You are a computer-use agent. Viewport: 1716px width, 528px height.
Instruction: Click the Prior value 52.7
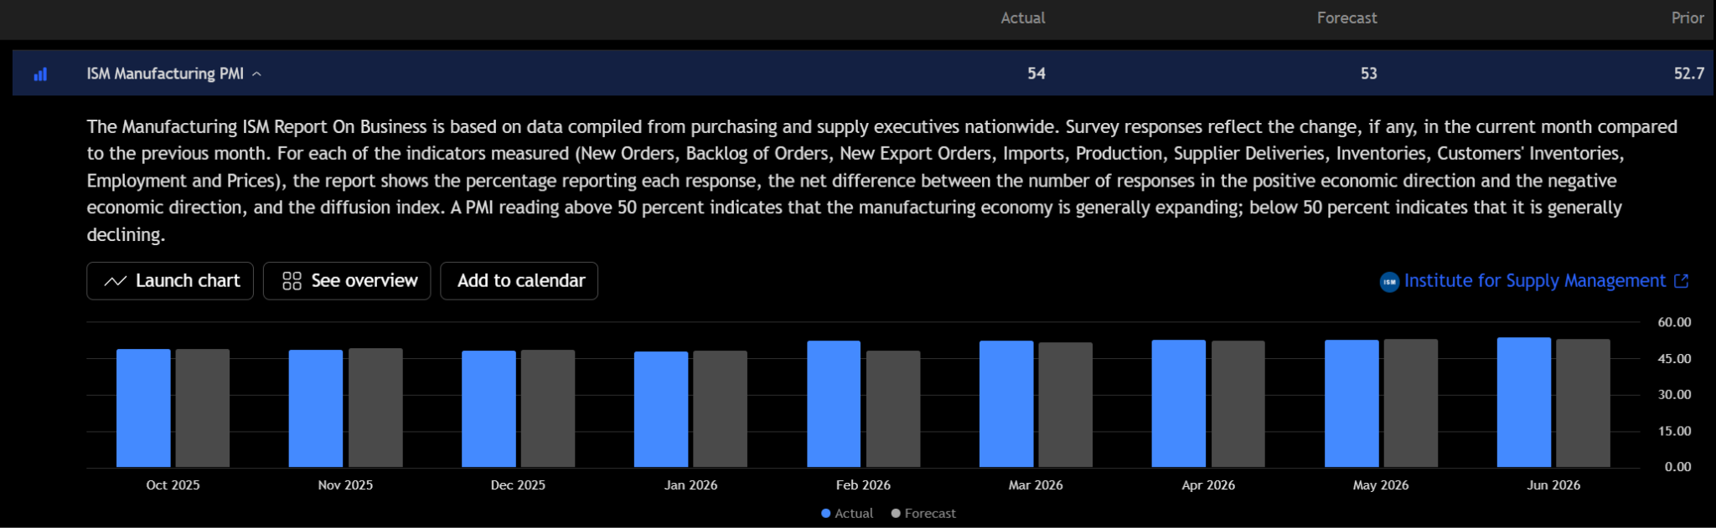pos(1689,74)
